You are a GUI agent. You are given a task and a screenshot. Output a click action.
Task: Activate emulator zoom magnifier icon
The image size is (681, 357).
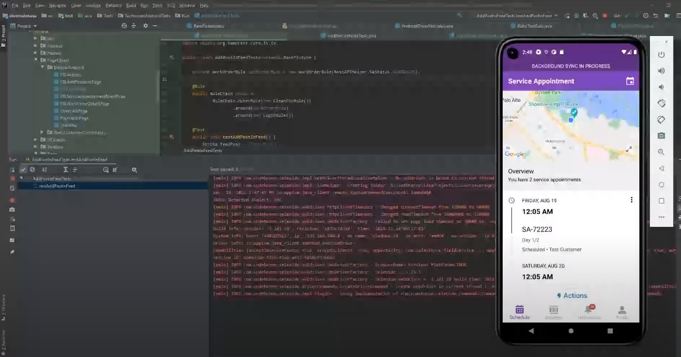[661, 152]
